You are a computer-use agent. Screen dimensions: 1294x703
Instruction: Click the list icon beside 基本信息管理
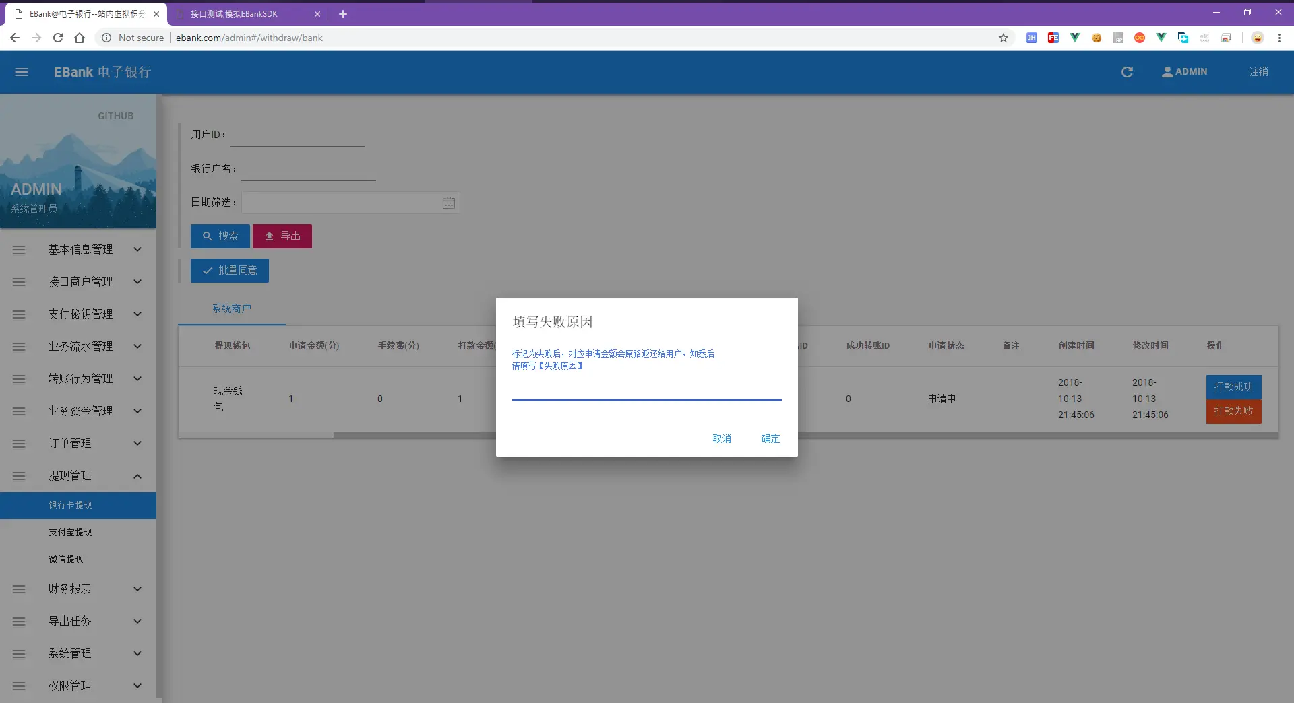(x=19, y=250)
